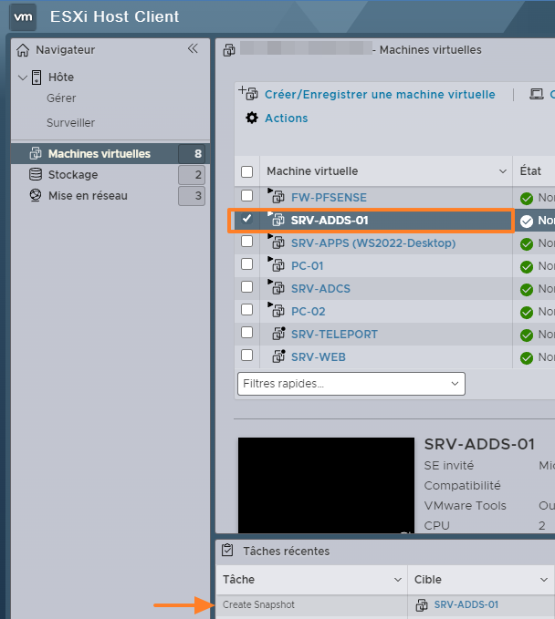The width and height of the screenshot is (555, 619).
Task: Collapse the Navigateur panel with double-chevron
Action: click(193, 48)
